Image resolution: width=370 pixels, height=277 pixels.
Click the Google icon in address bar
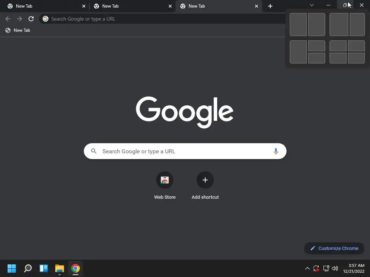pos(46,19)
